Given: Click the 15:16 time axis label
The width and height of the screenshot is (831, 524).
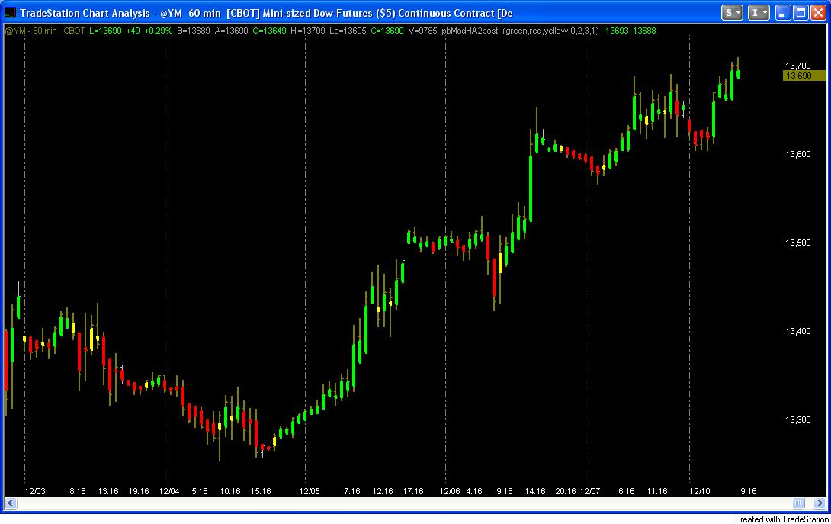Looking at the screenshot, I should point(261,492).
